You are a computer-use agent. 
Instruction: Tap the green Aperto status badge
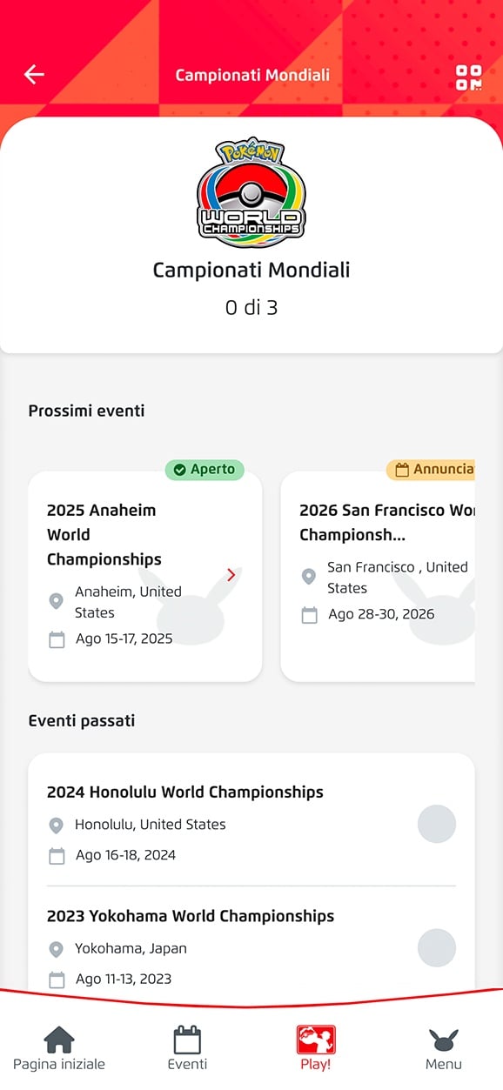pos(205,470)
